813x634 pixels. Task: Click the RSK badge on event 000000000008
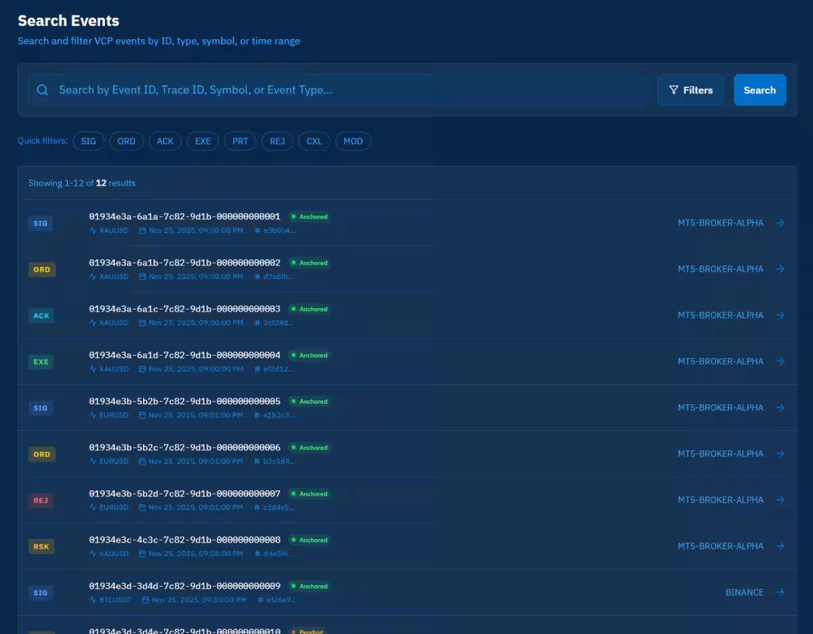[x=41, y=547]
